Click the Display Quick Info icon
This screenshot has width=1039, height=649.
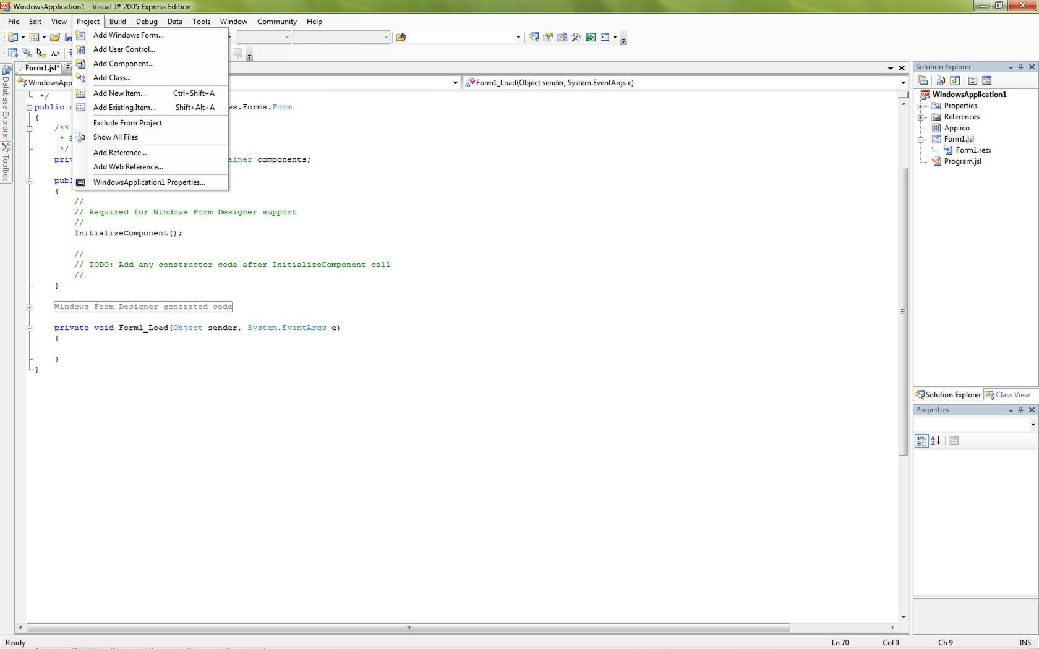[41, 53]
